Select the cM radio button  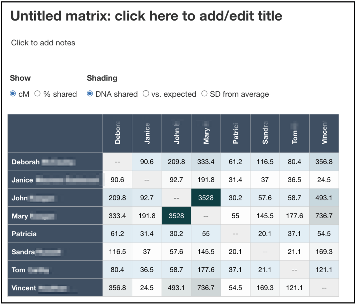[x=13, y=94]
